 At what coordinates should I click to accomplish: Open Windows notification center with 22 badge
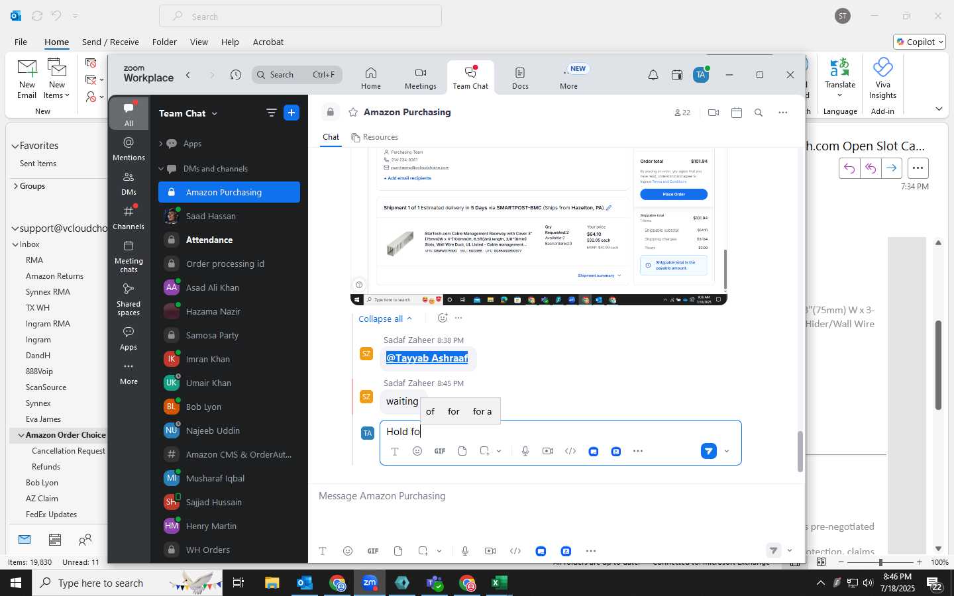click(934, 583)
